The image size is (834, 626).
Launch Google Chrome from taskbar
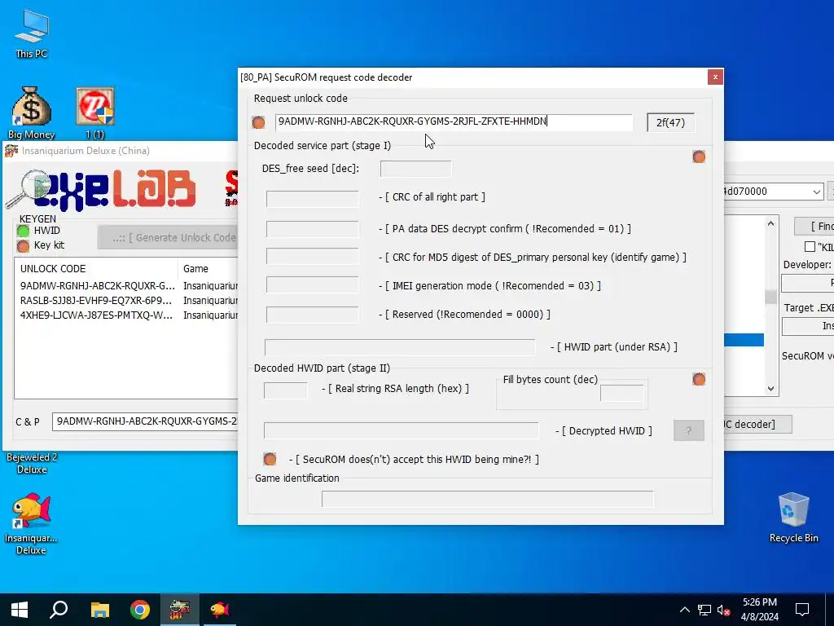(x=140, y=610)
